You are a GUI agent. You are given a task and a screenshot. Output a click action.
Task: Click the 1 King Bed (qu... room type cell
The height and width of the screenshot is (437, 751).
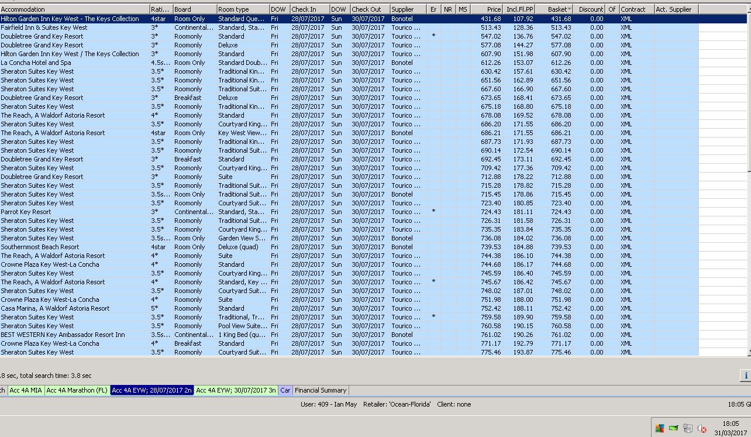point(243,335)
